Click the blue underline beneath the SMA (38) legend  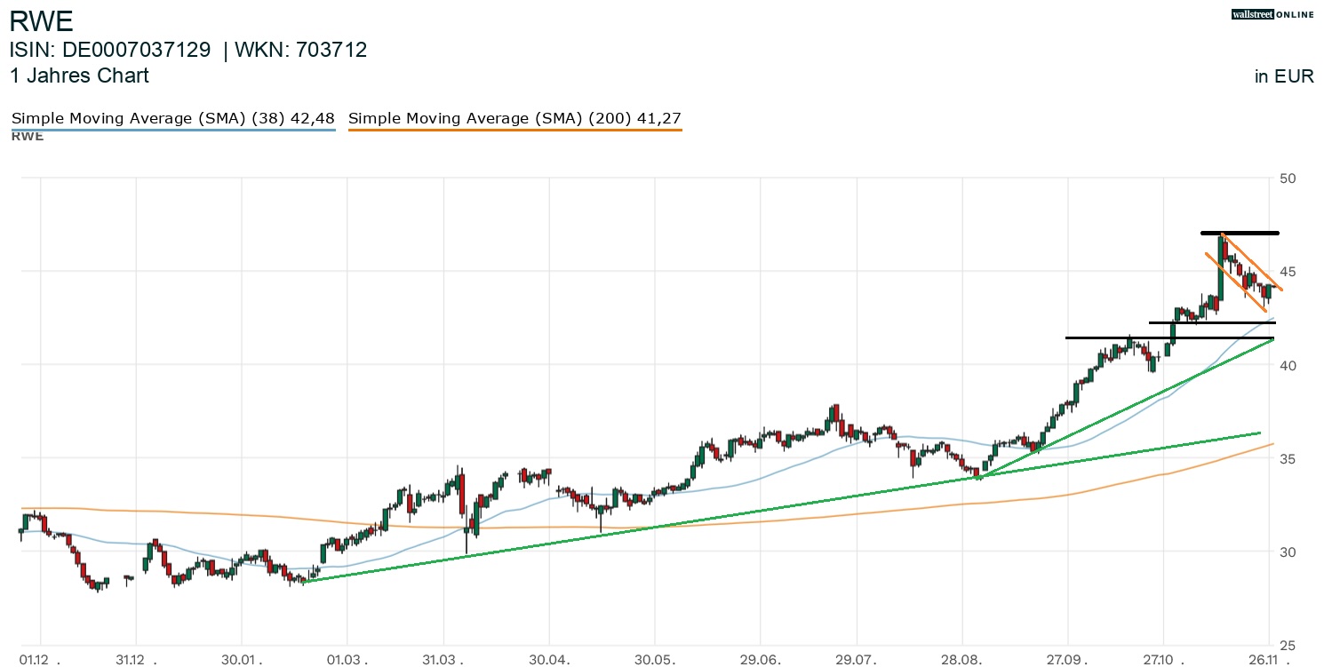172,131
